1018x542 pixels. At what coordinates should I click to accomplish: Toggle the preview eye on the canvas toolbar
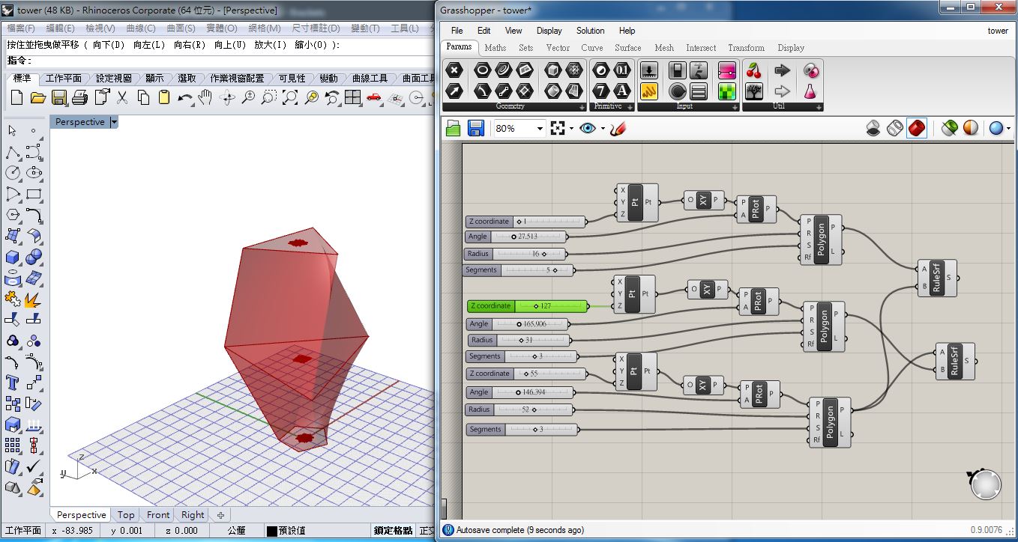tap(586, 128)
